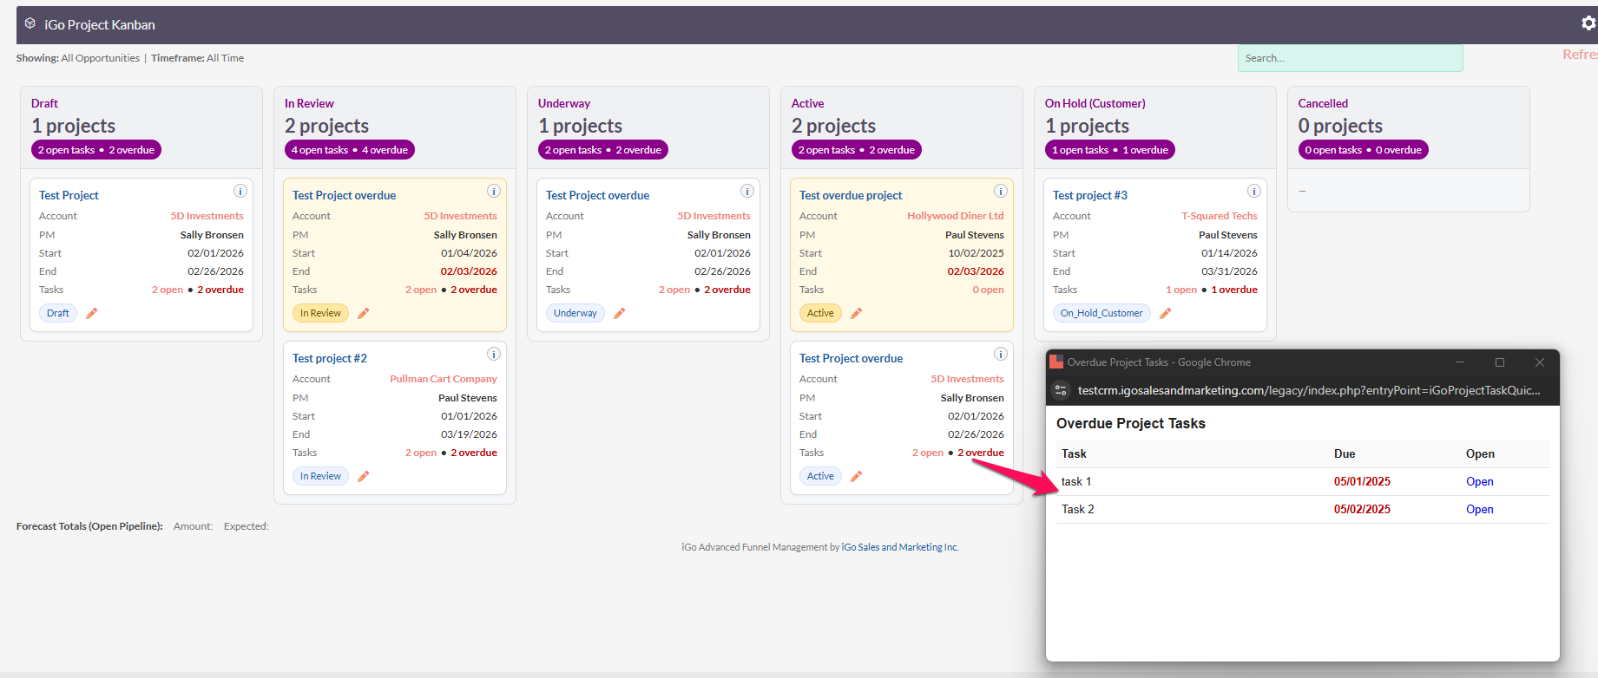Open the Test project #2 title link
The height and width of the screenshot is (678, 1598).
coord(330,358)
